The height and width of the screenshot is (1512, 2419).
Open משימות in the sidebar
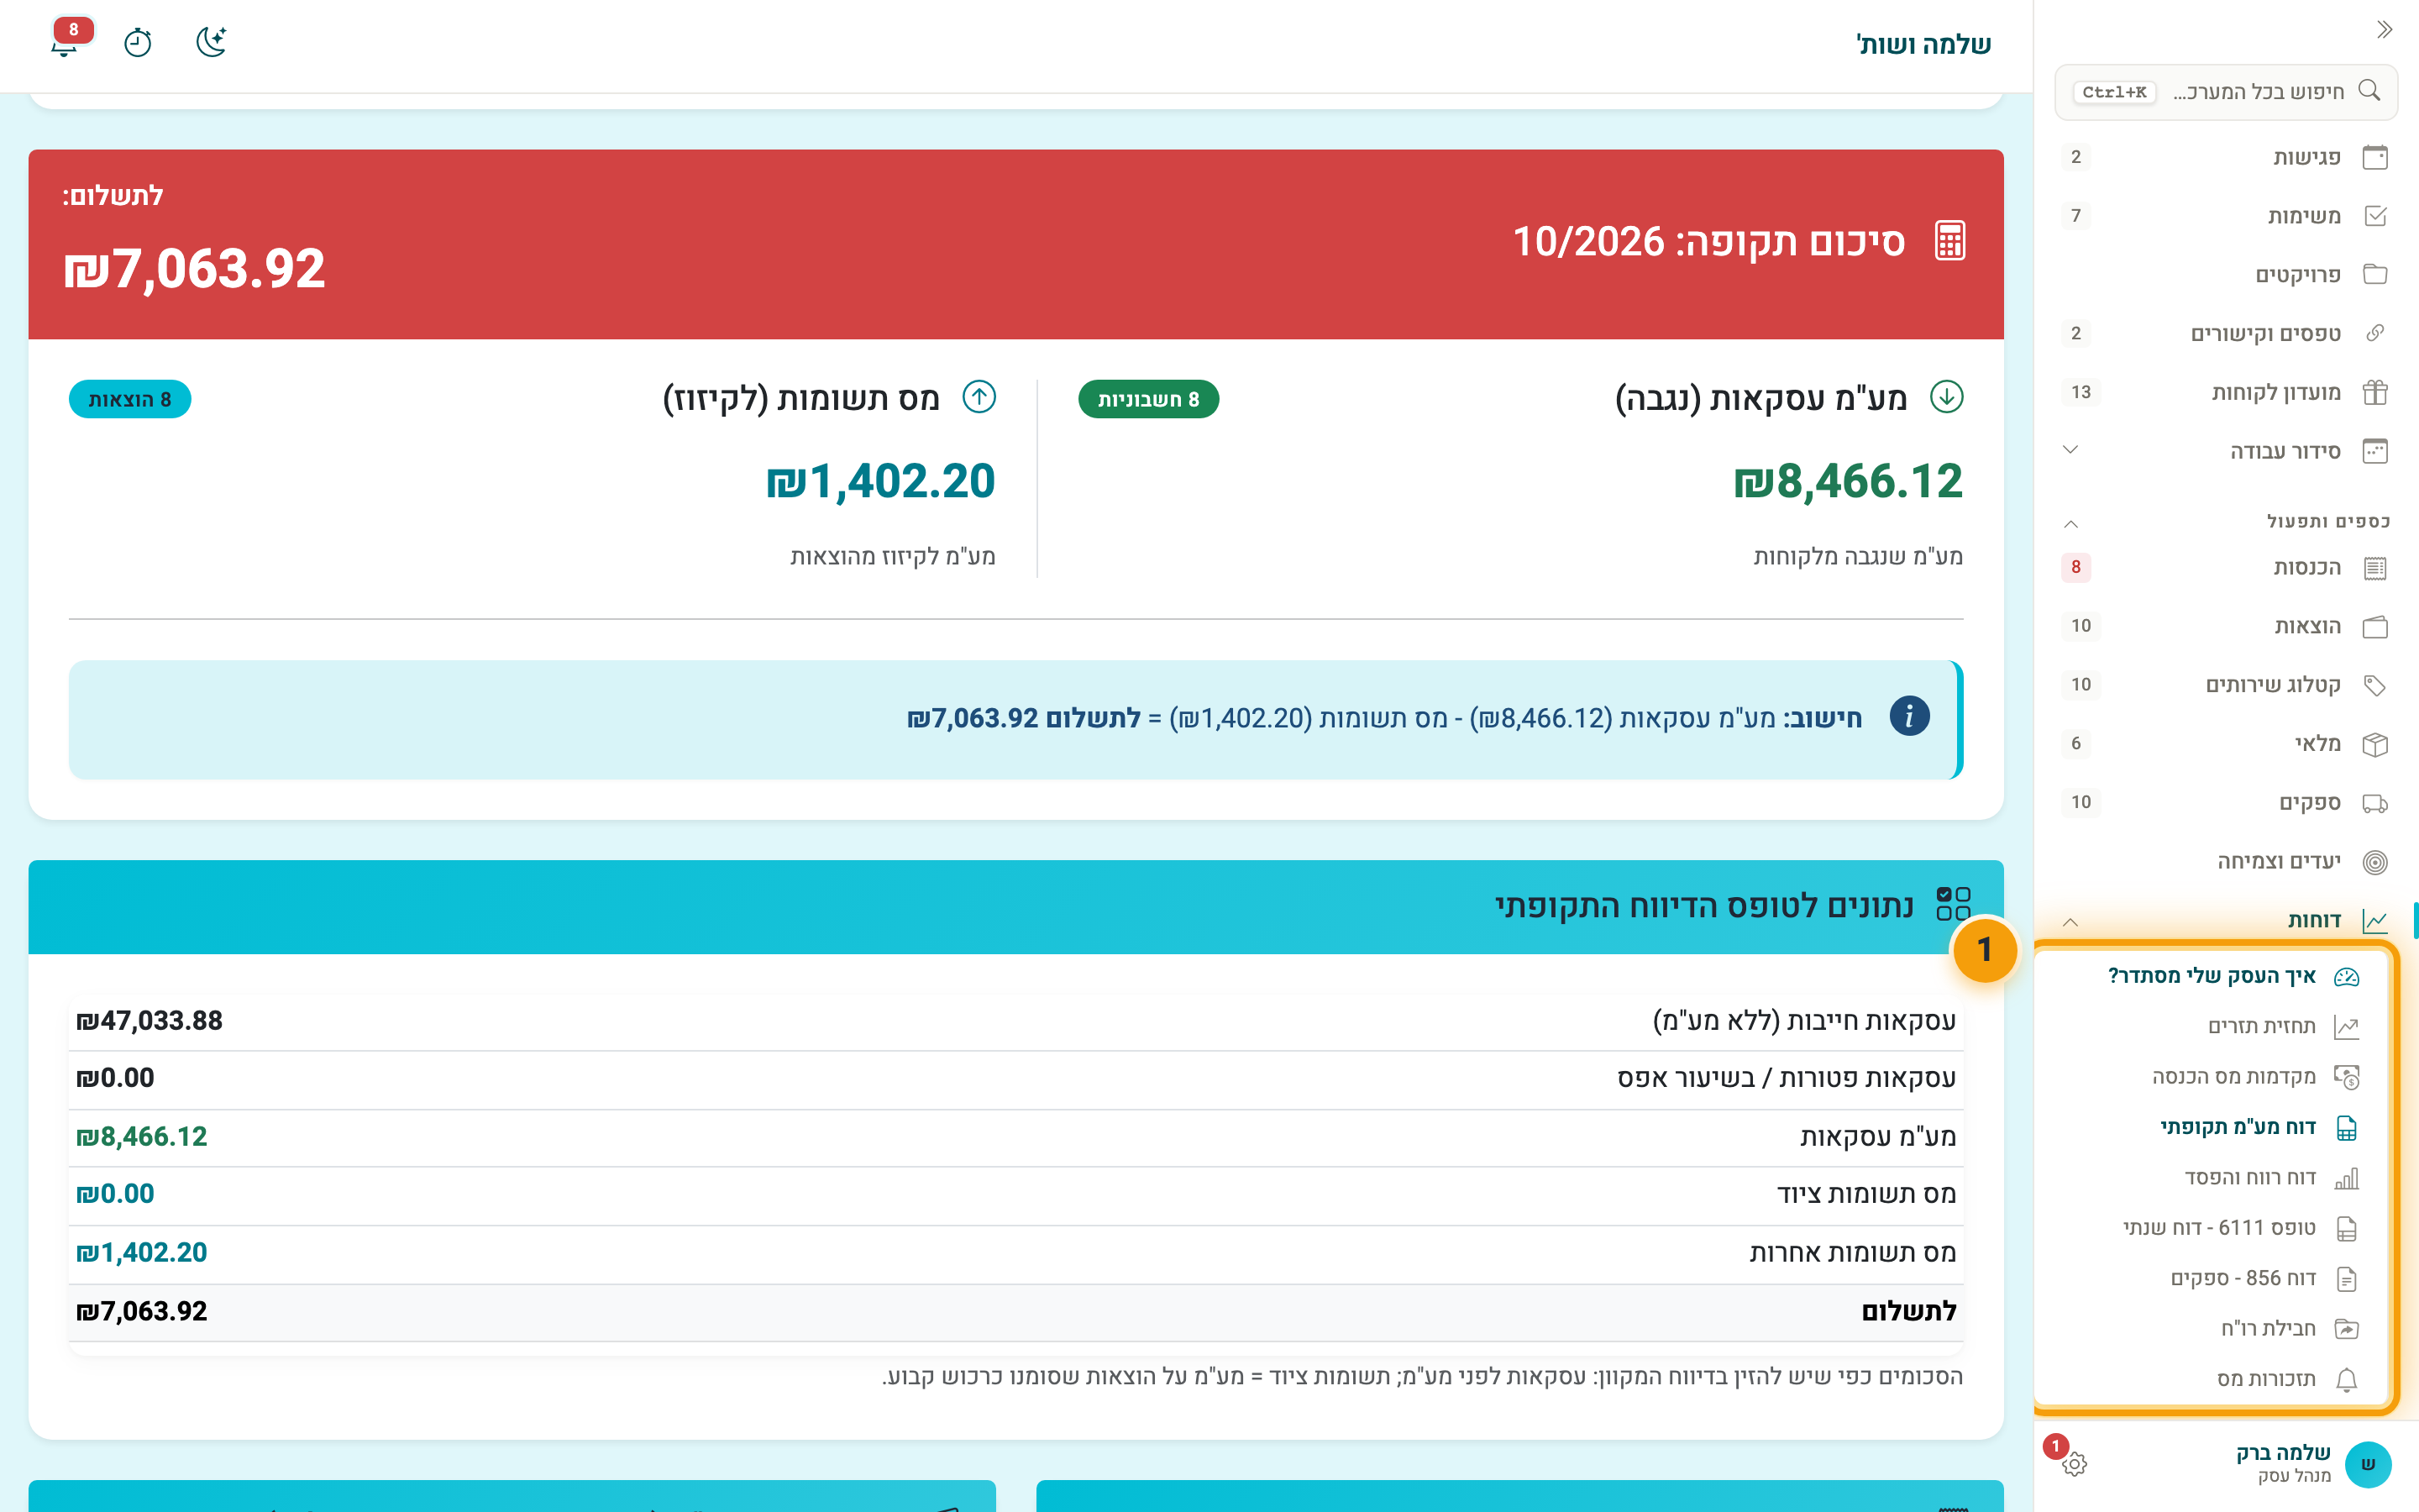[x=2226, y=216]
